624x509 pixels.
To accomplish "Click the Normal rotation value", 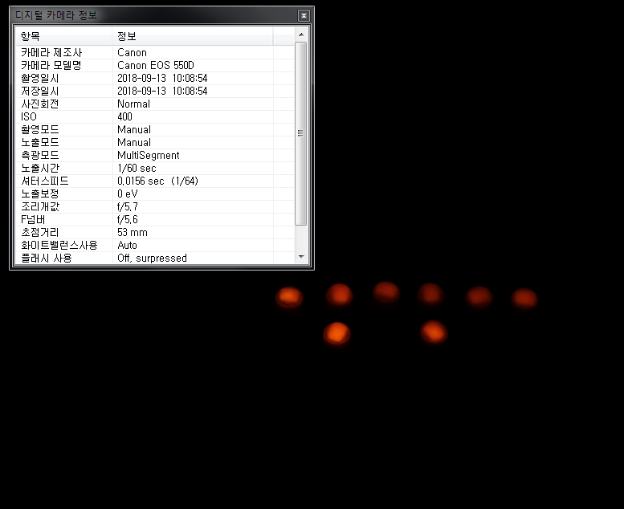I will [x=133, y=104].
